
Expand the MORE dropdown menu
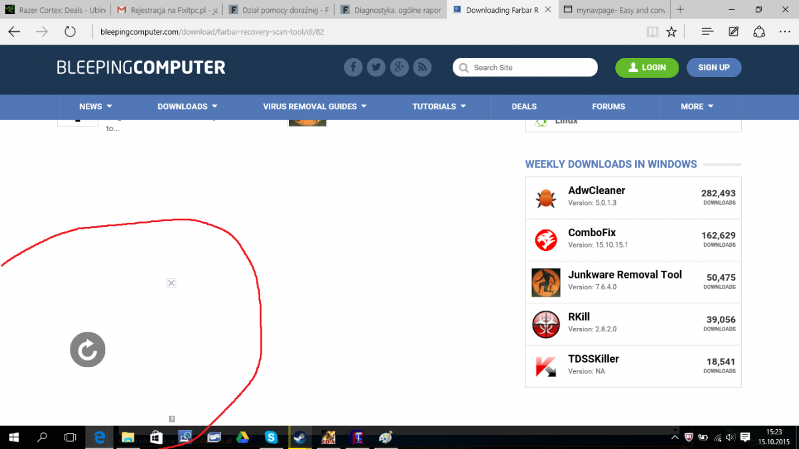pyautogui.click(x=697, y=106)
